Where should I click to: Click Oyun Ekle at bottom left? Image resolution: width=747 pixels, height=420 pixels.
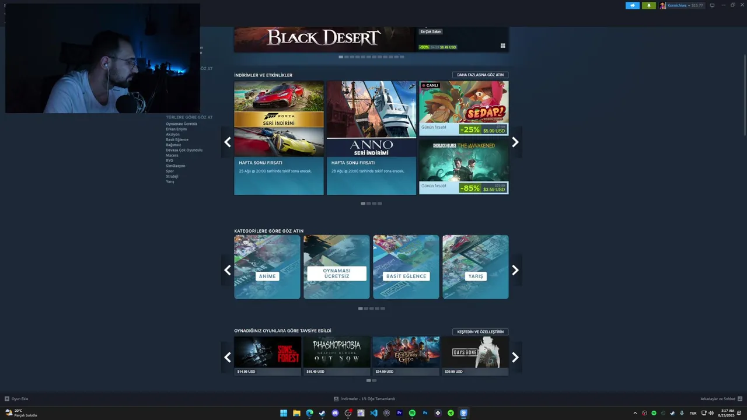click(16, 399)
